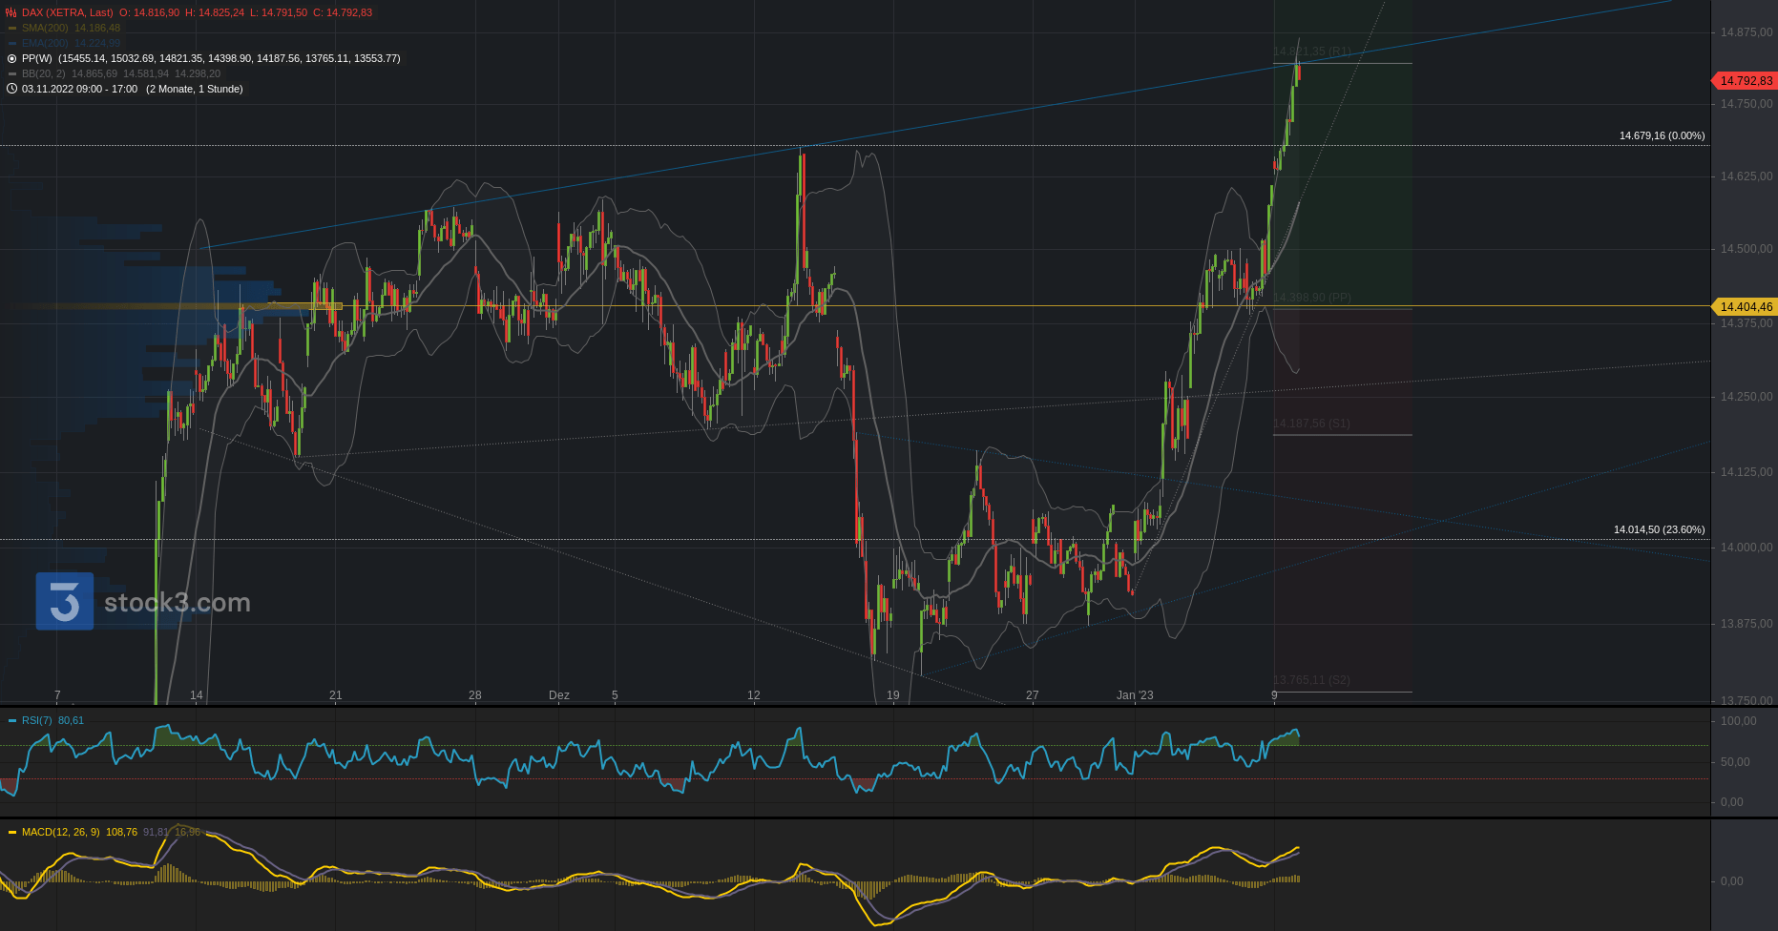1778x931 pixels.
Task: Click the 14.014,50 (23.60%) Fibonacci label
Action: point(1659,529)
